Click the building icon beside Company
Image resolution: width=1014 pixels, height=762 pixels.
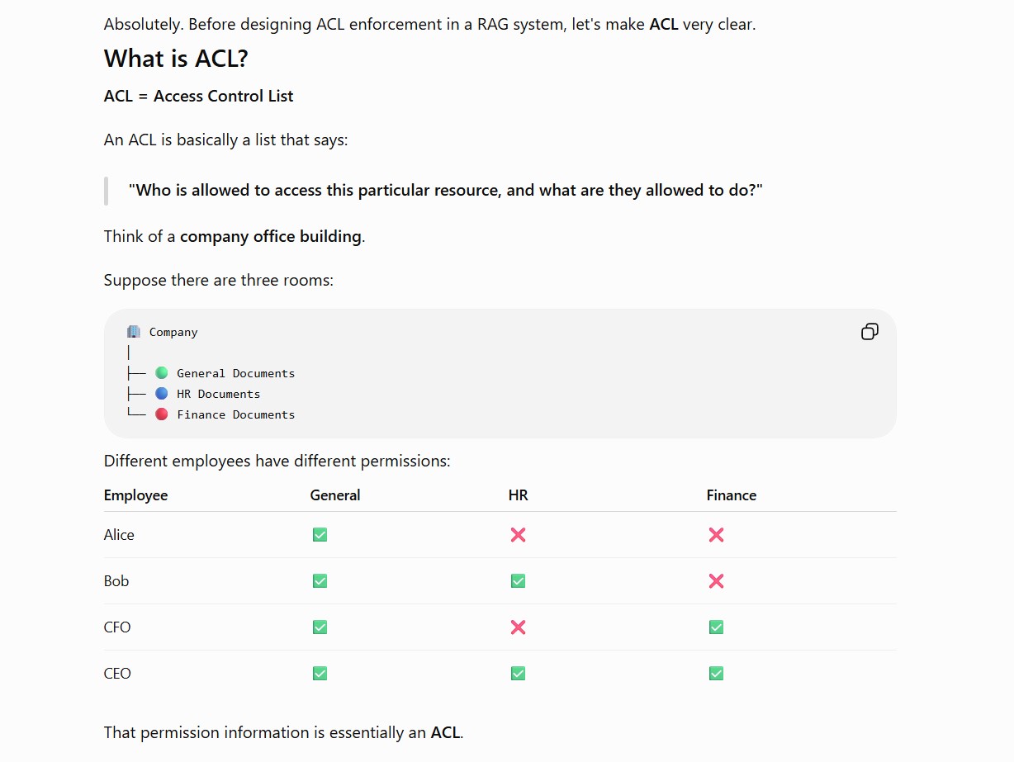pos(134,332)
